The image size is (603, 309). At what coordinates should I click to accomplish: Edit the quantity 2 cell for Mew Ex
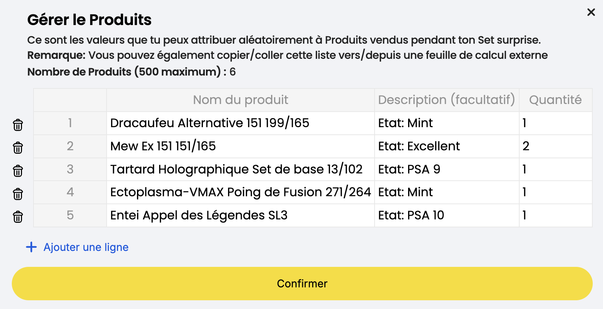[x=556, y=146]
